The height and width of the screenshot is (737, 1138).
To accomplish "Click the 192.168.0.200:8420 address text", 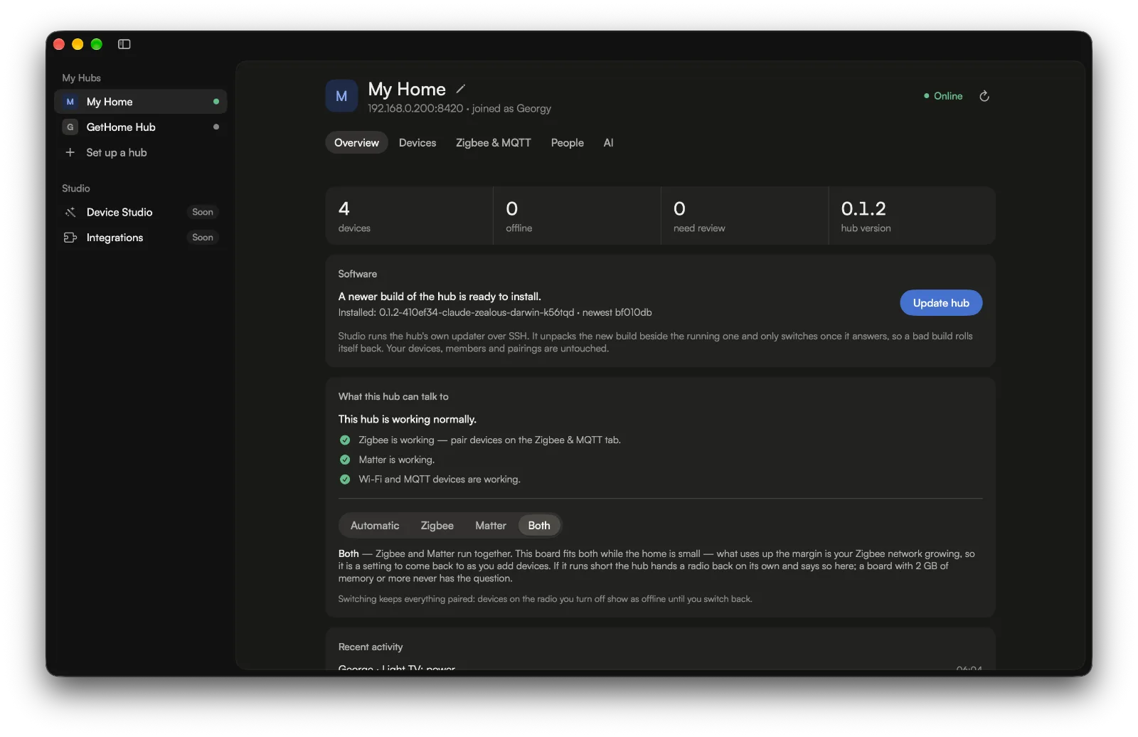I will [x=415, y=109].
